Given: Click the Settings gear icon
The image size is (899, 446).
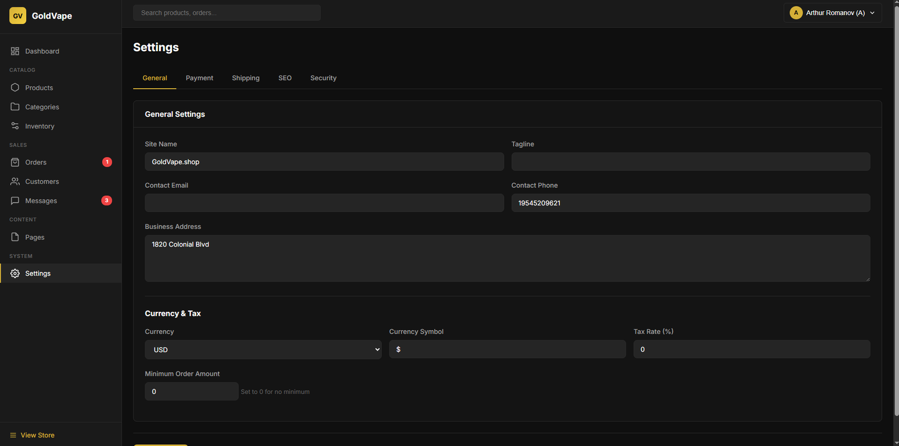Looking at the screenshot, I should tap(15, 274).
